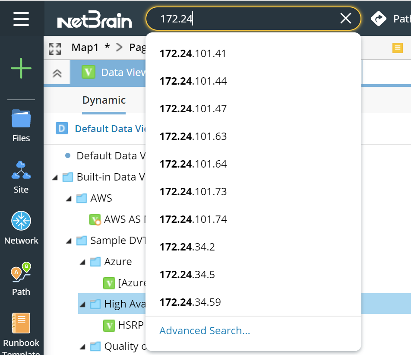Collapse the AWS folder

[69, 199]
